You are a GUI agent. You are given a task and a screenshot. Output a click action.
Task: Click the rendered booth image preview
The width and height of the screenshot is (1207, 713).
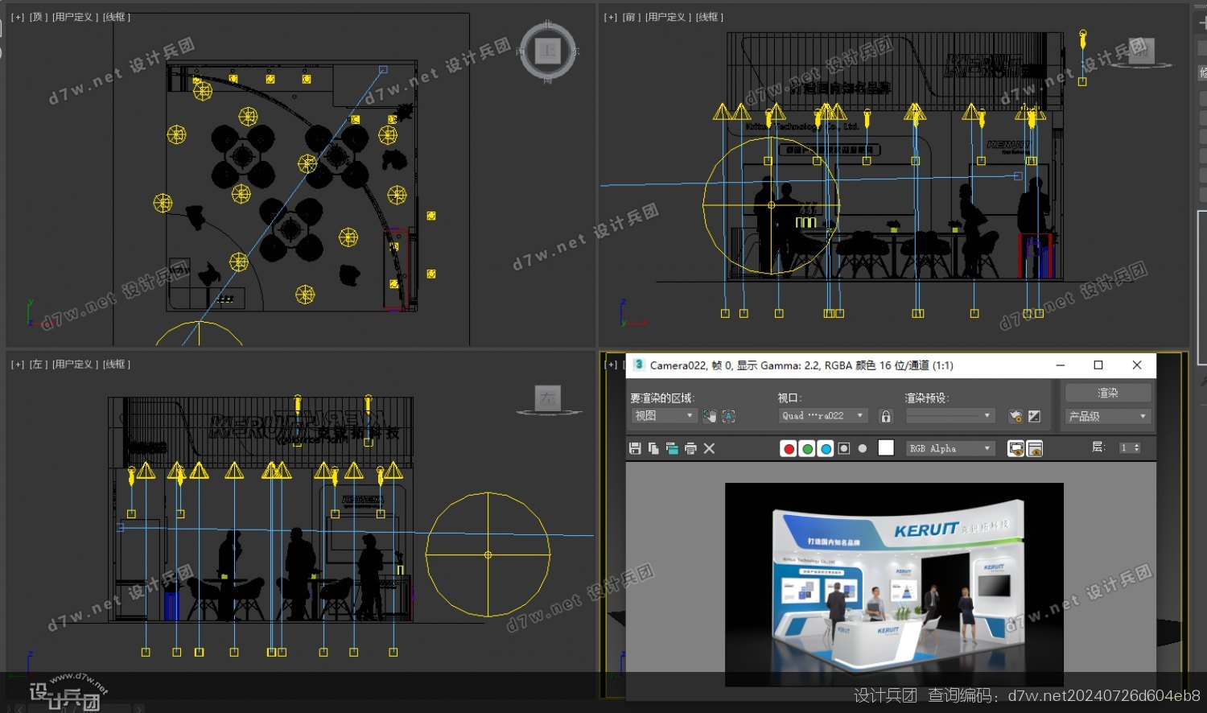tap(894, 585)
